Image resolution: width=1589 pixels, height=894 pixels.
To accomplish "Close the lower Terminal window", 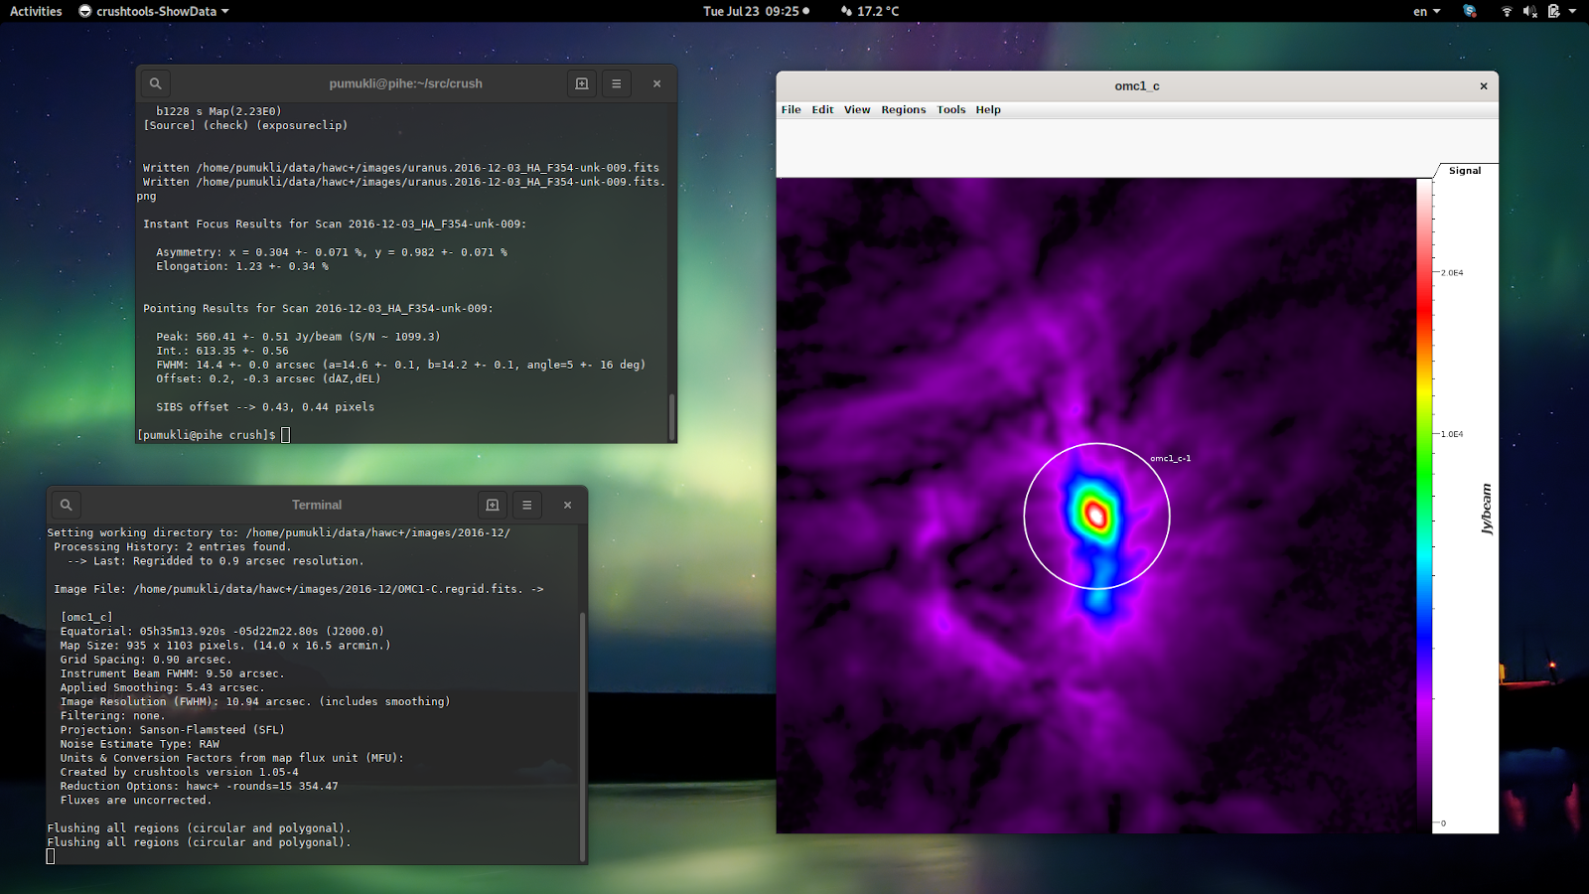I will pyautogui.click(x=567, y=505).
